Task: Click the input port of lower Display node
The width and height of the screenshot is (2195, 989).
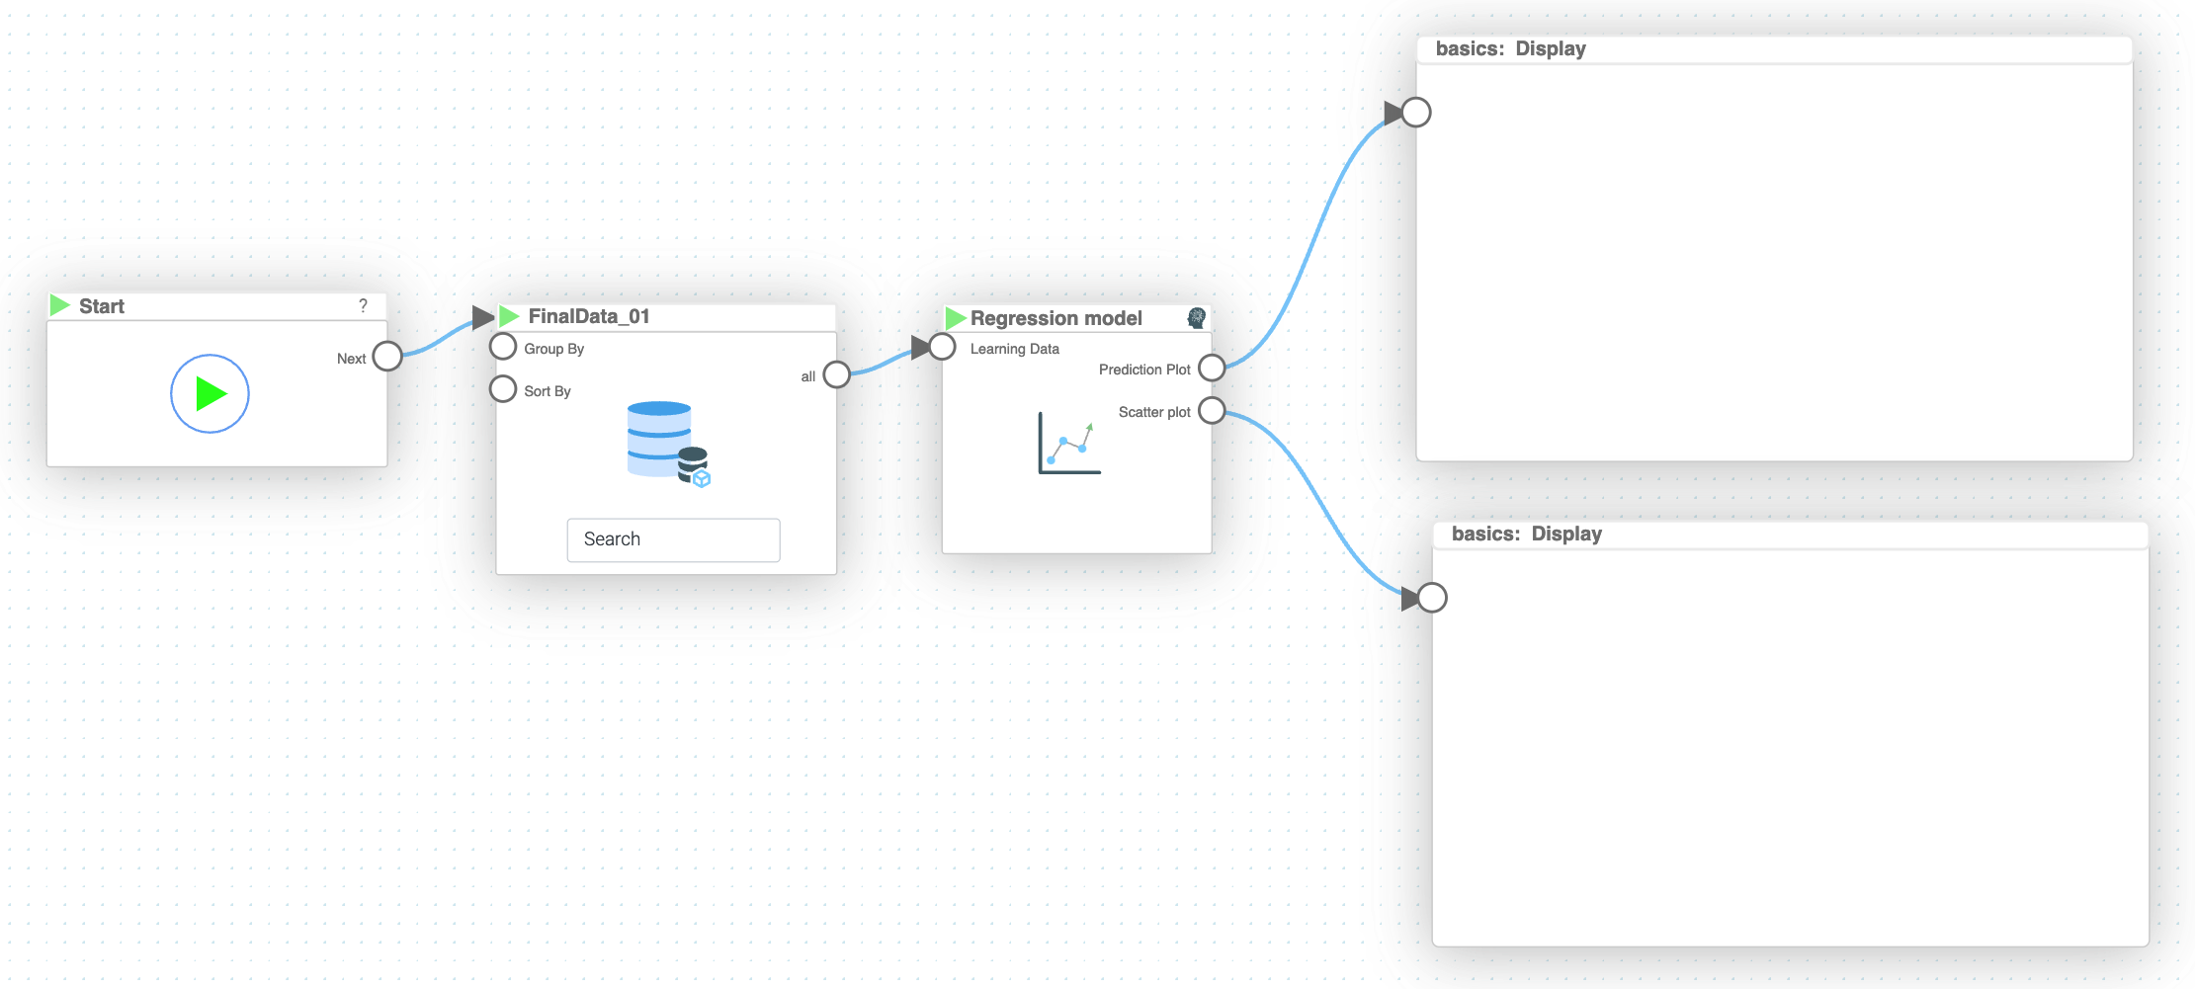Action: click(x=1432, y=598)
